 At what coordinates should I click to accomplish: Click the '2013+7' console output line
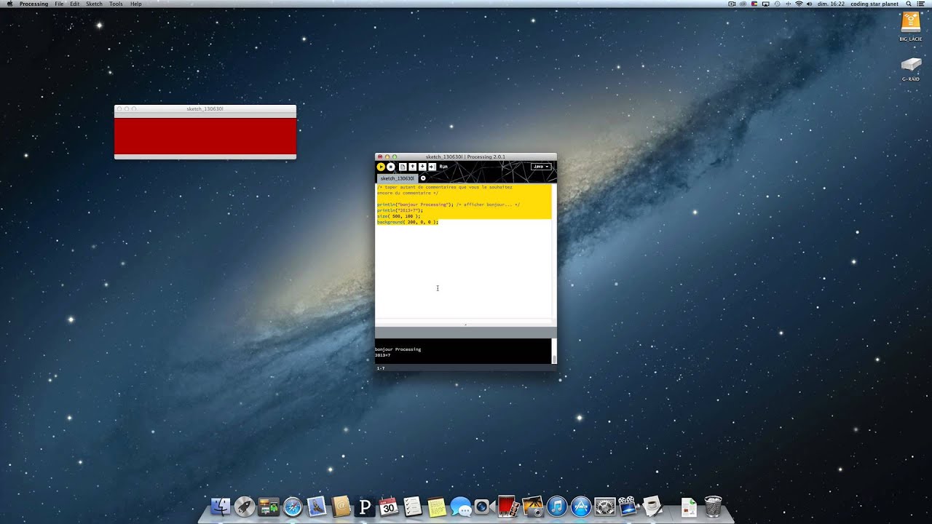pyautogui.click(x=383, y=355)
